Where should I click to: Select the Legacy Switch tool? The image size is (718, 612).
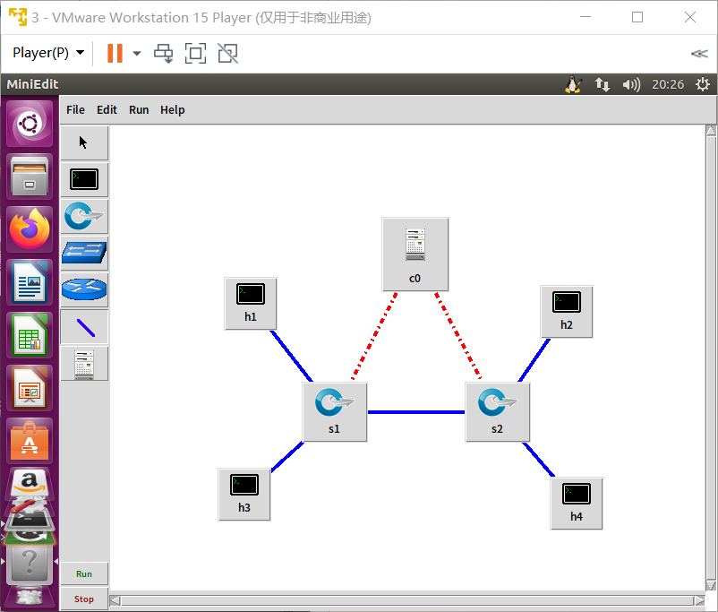[x=84, y=253]
